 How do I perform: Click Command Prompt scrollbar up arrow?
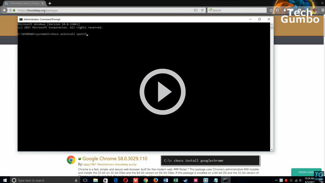272,24
